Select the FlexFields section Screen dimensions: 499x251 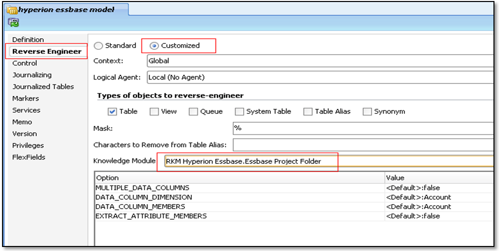(x=29, y=157)
